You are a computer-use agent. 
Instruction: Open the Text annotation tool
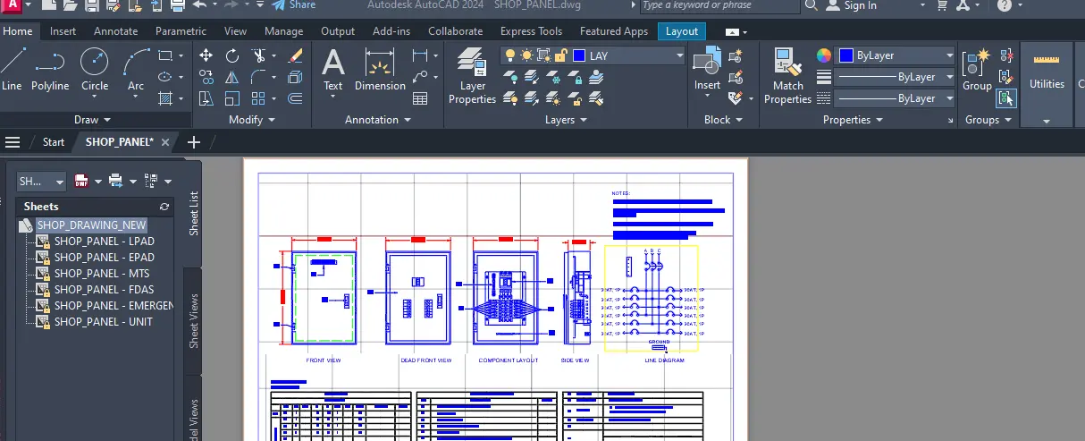333,70
